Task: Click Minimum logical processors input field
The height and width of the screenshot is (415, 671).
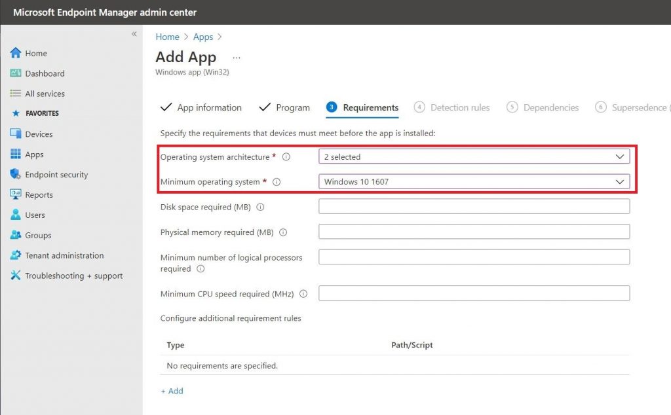Action: click(474, 257)
